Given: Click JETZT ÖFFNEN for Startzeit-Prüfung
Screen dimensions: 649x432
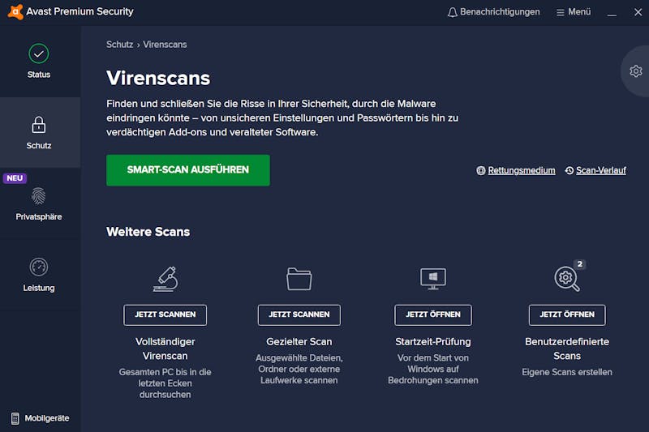Looking at the screenshot, I should [x=433, y=315].
